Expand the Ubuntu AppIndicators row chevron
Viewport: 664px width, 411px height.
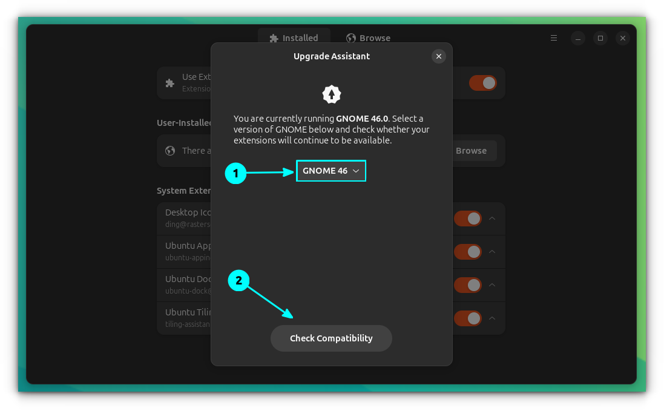click(492, 252)
